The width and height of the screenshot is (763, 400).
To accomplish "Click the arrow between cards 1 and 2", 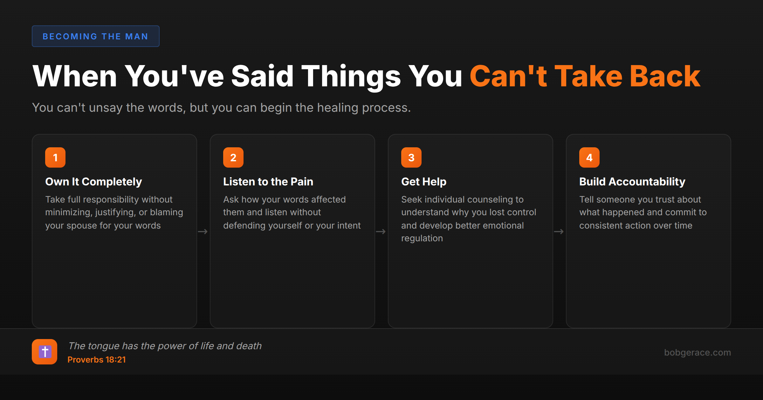I will 203,232.
